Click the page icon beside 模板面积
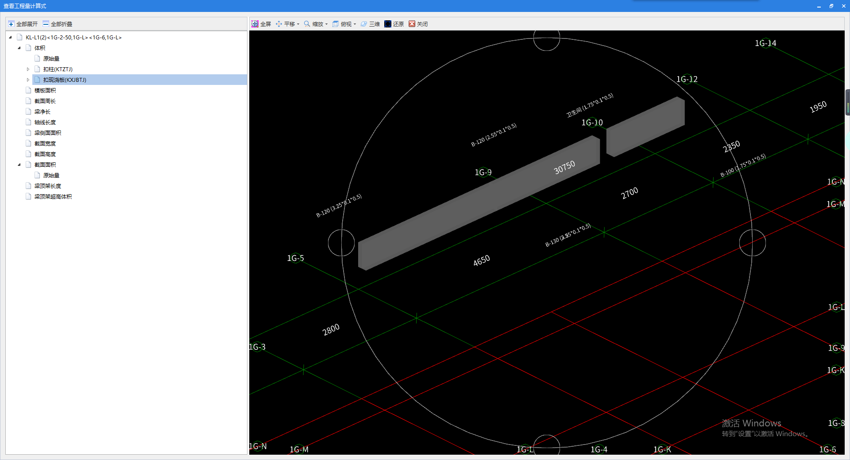Viewport: 850px width, 460px height. coord(29,90)
